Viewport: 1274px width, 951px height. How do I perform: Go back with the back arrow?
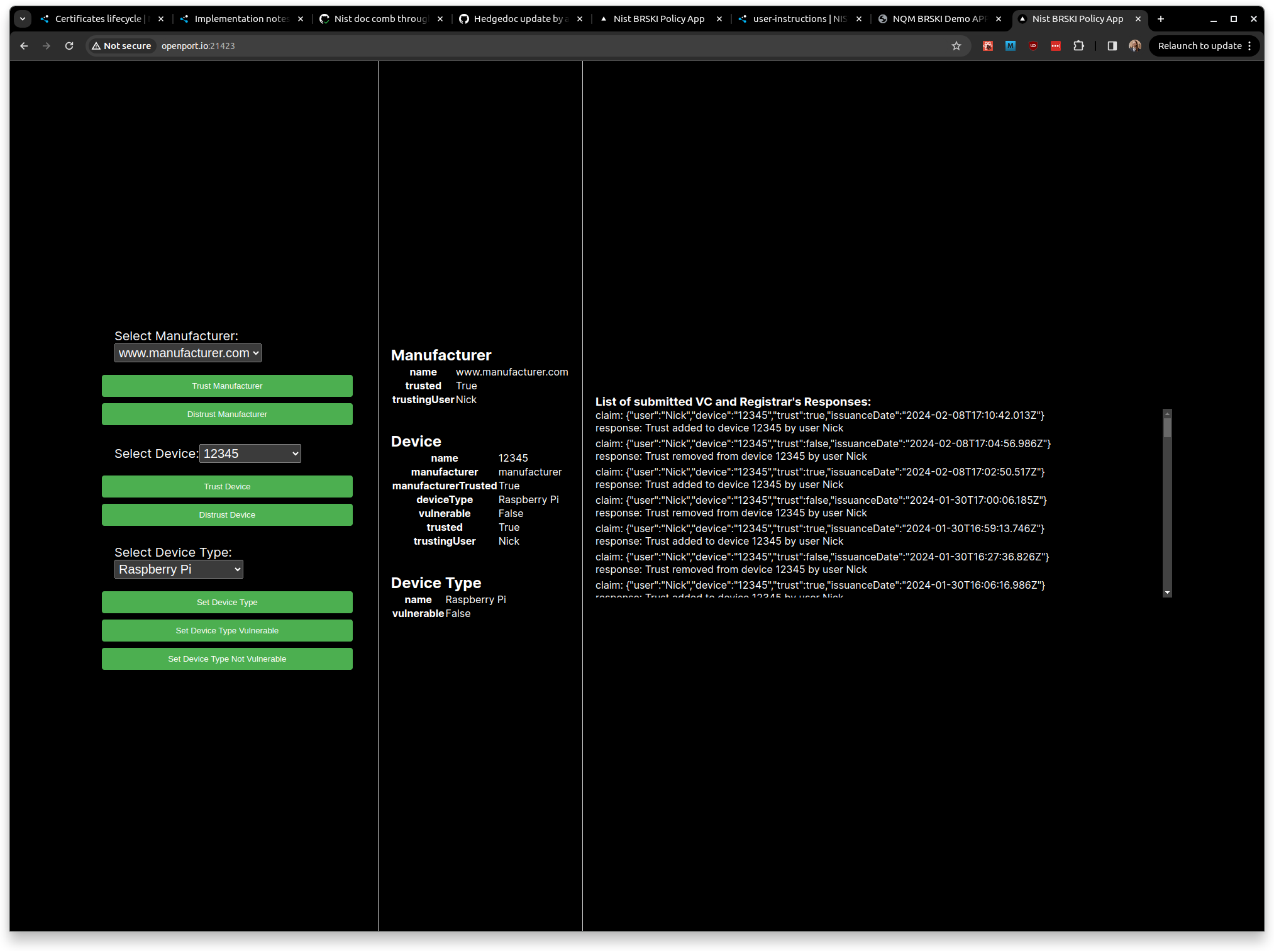(x=24, y=46)
